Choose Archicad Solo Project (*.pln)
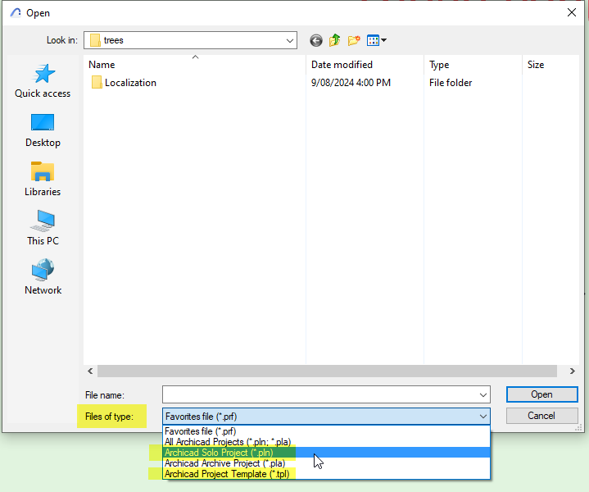This screenshot has height=492, width=589. tap(326, 453)
